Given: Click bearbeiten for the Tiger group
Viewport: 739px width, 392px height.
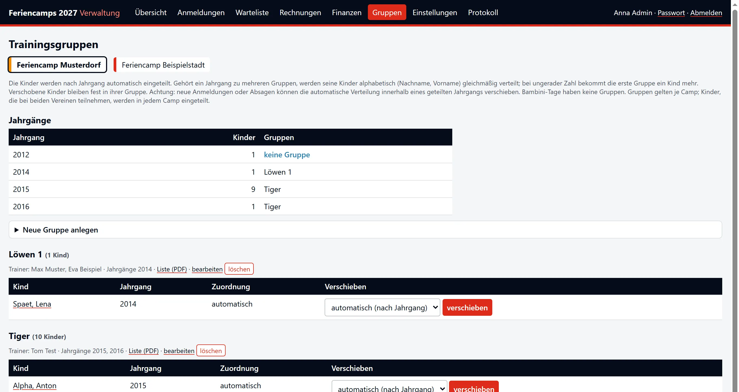Looking at the screenshot, I should click(x=179, y=351).
